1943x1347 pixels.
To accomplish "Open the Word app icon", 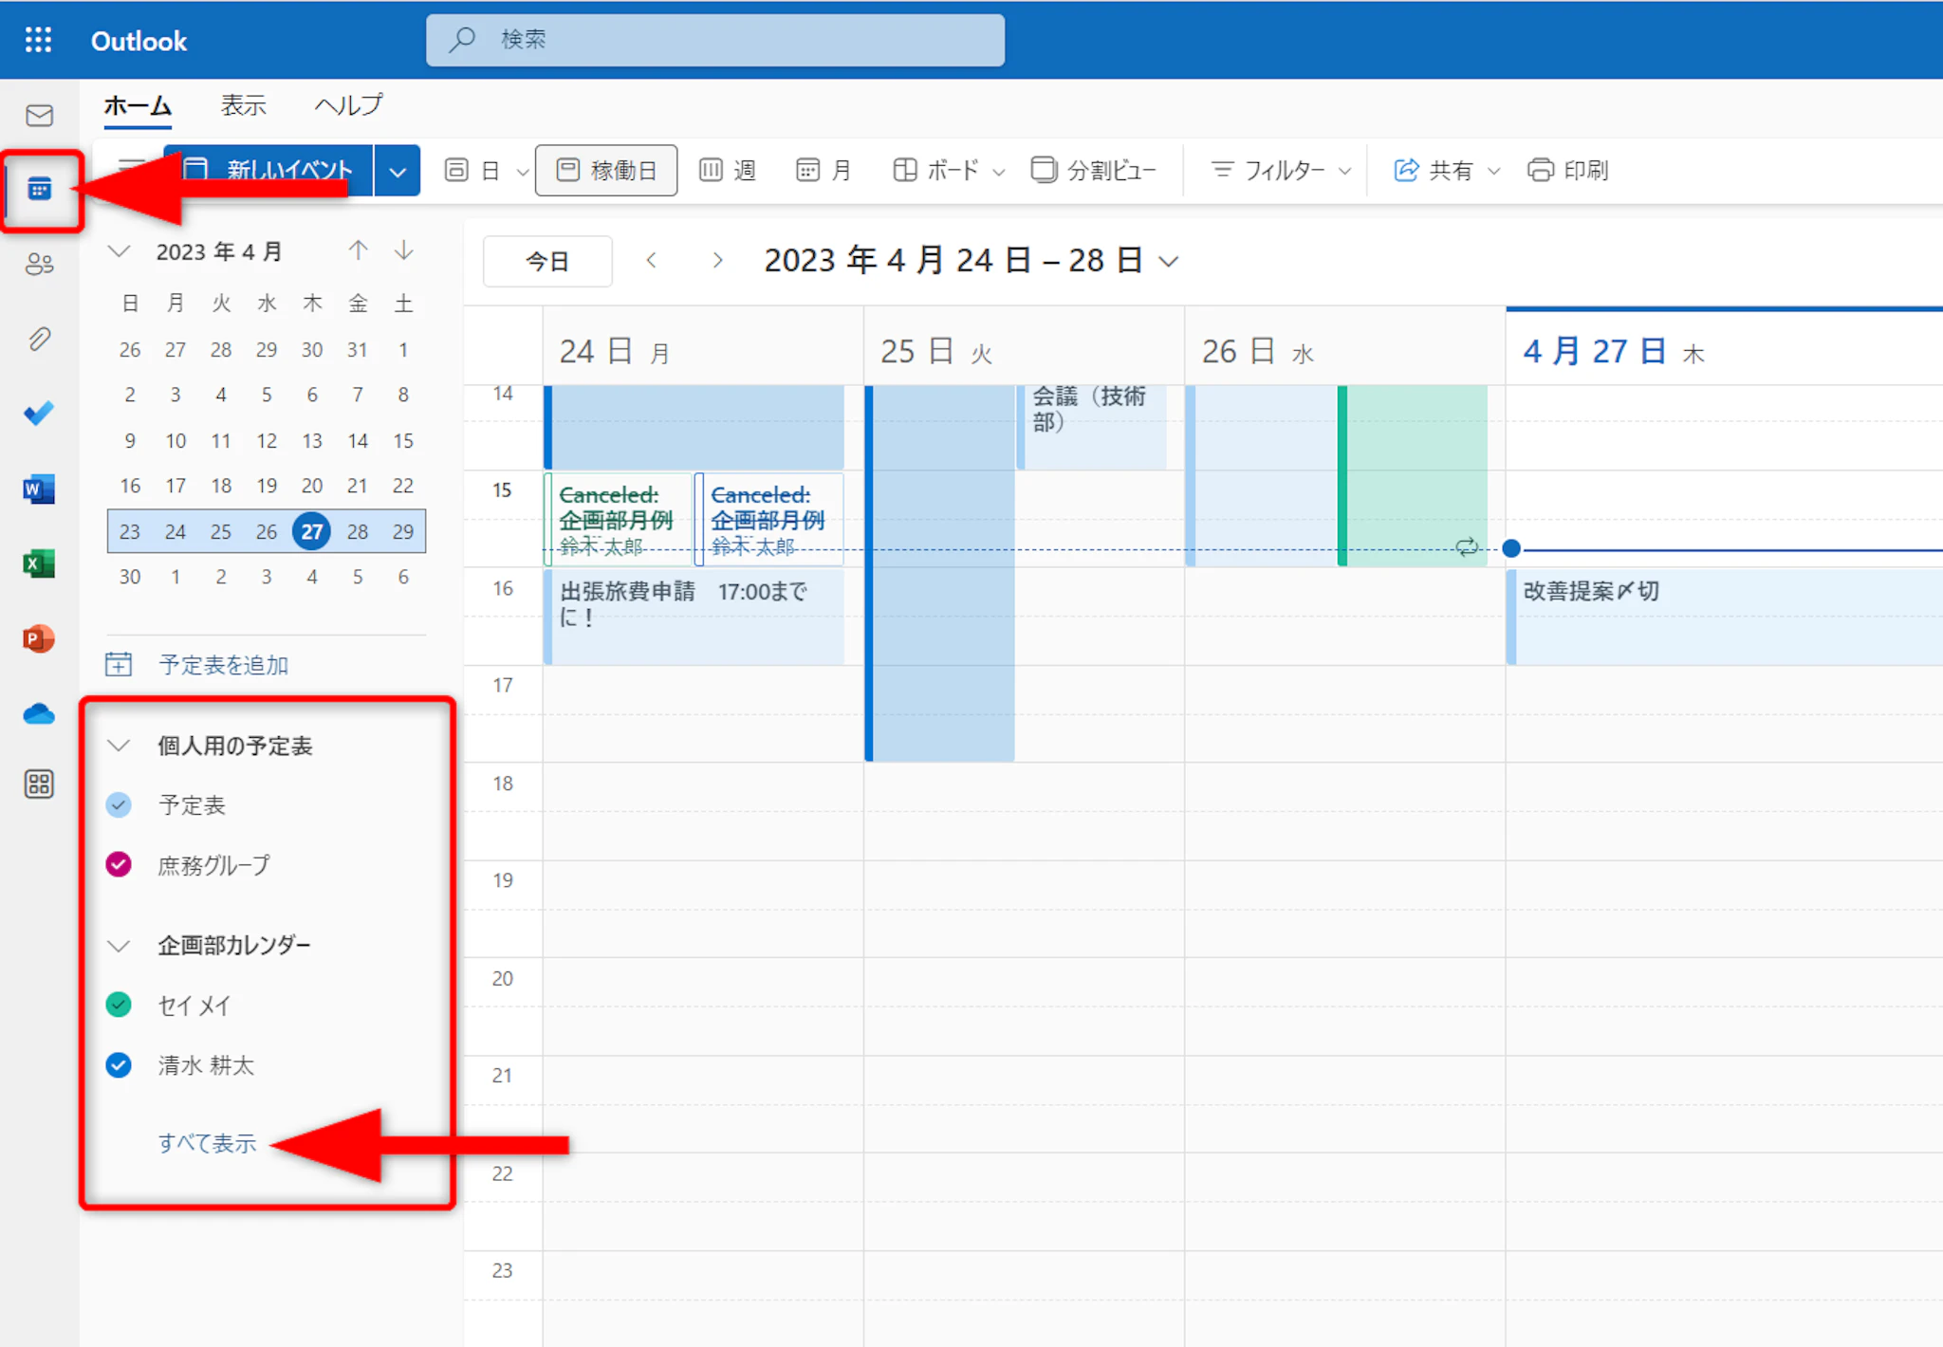I will pyautogui.click(x=39, y=489).
